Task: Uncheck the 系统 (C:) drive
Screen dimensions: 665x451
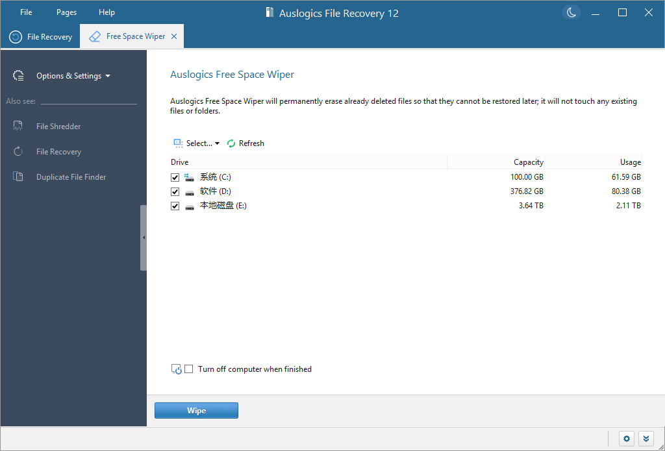Action: pyautogui.click(x=175, y=177)
